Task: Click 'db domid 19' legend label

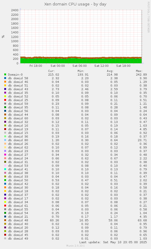Action: tap(18, 129)
